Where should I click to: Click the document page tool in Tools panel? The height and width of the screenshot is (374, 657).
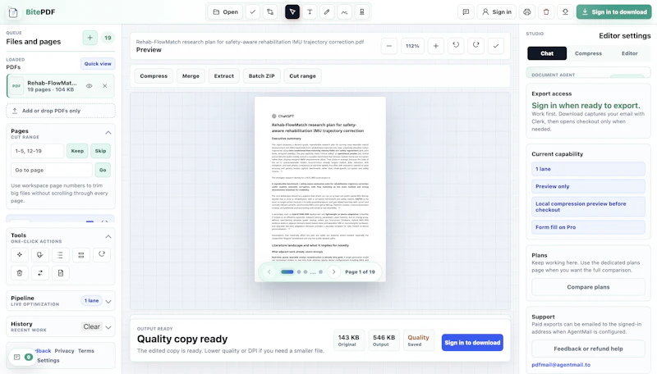[x=60, y=273]
